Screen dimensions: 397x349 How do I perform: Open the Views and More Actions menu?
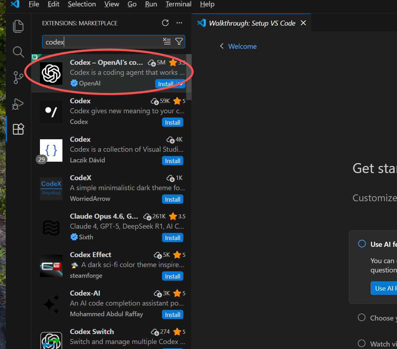pos(179,23)
